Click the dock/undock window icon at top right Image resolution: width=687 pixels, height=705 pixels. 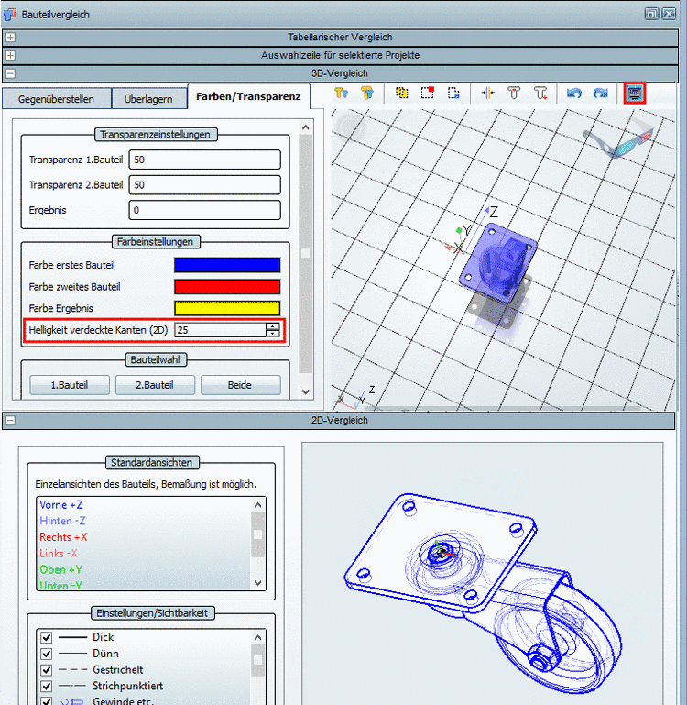point(651,14)
